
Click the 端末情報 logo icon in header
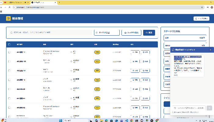point(8,19)
